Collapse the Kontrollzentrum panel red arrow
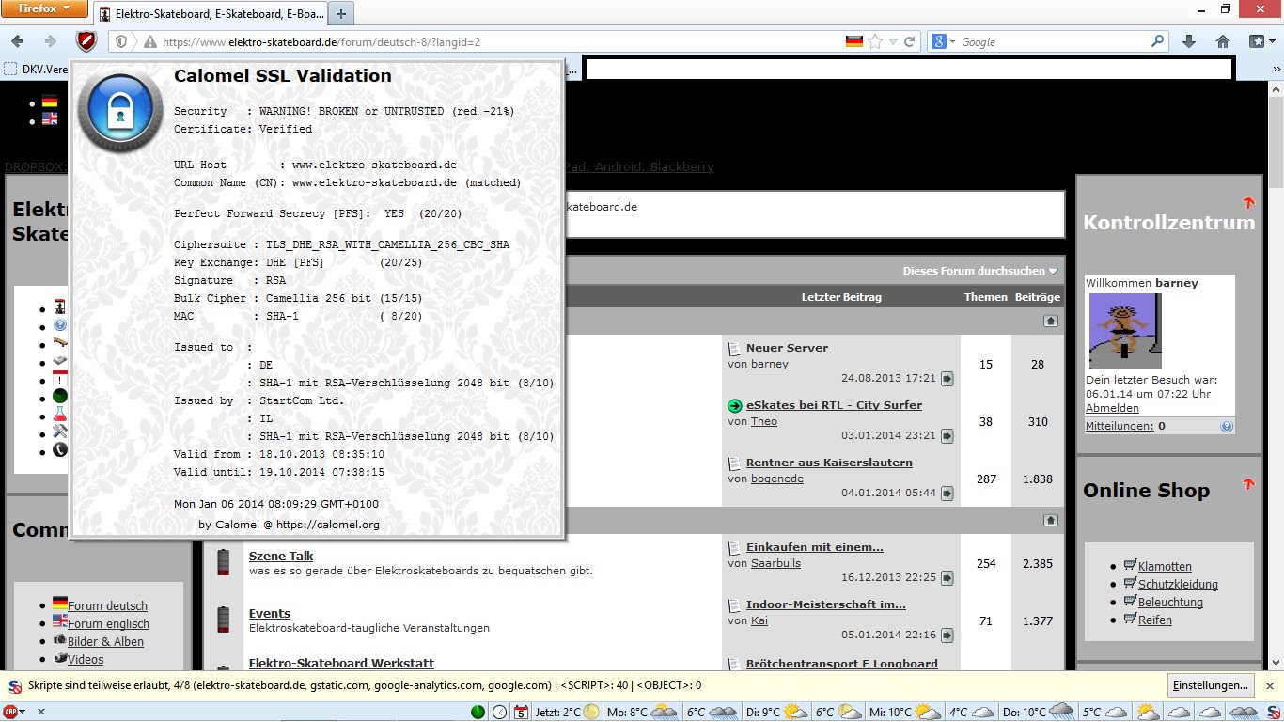The height and width of the screenshot is (722, 1284). (x=1248, y=202)
